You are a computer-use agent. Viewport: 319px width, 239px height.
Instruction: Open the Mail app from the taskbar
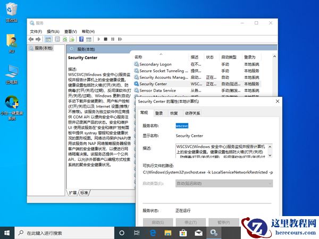[198, 233]
